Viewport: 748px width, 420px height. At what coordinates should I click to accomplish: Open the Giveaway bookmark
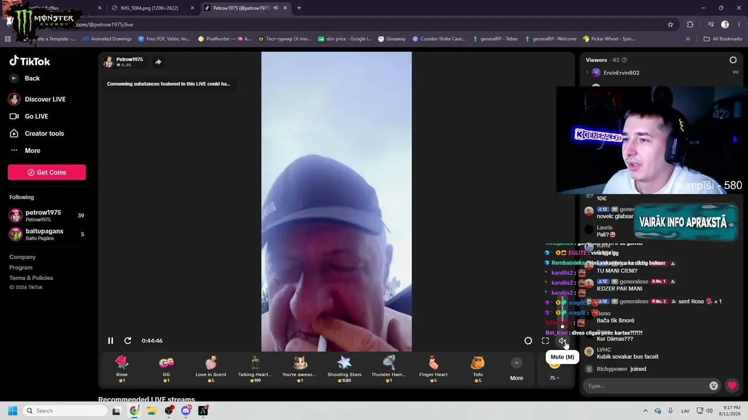[392, 39]
